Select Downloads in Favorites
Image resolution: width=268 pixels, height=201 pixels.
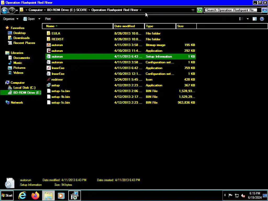coord(21,38)
